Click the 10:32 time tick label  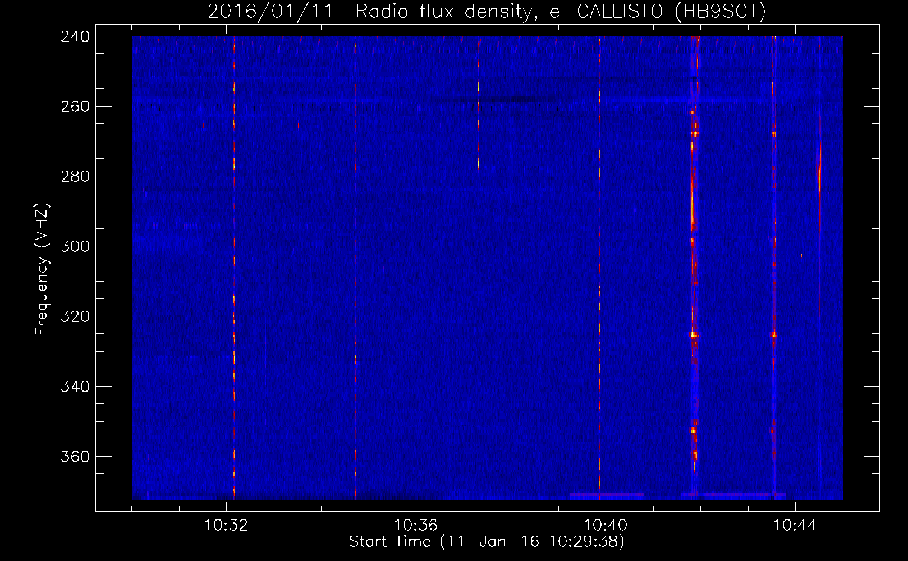pyautogui.click(x=226, y=526)
